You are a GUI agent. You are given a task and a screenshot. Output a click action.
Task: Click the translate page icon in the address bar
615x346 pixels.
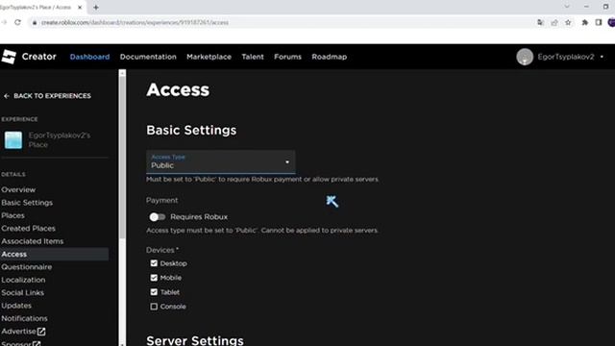pyautogui.click(x=540, y=22)
